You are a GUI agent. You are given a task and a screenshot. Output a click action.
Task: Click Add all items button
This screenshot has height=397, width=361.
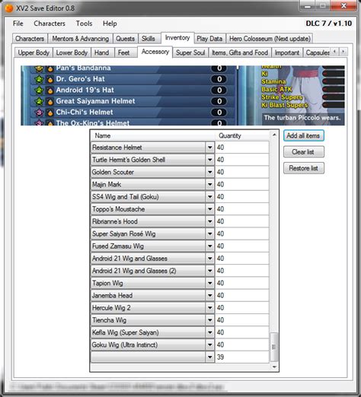[304, 136]
